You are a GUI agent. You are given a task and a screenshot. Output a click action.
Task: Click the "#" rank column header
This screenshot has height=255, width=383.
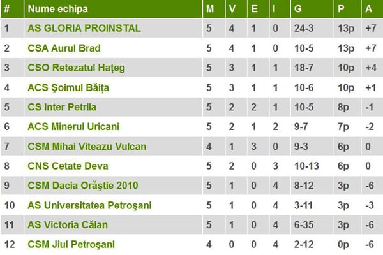[x=7, y=9]
